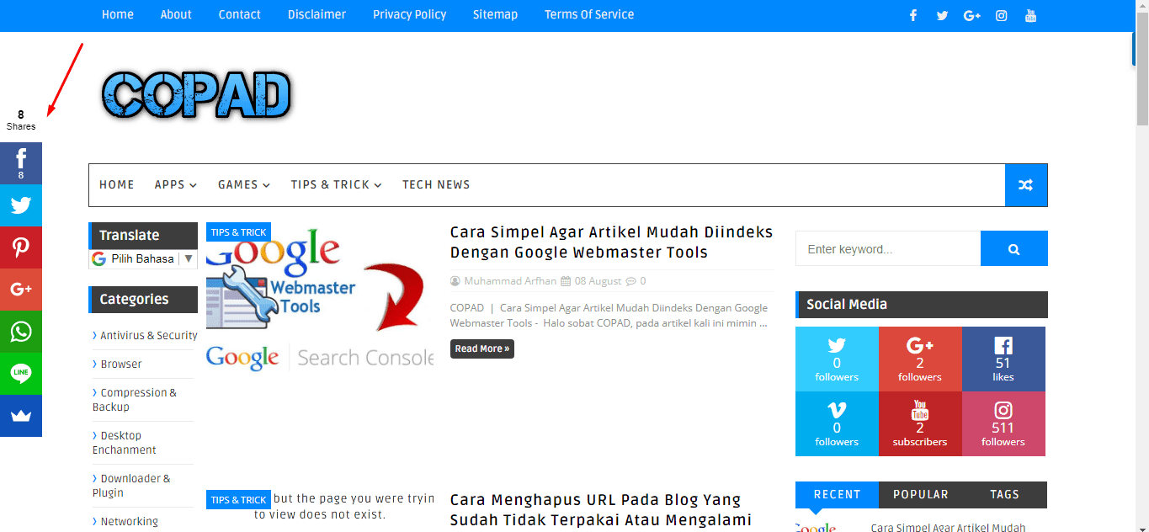Click the comment count icon under first article
1149x532 pixels.
coord(631,281)
